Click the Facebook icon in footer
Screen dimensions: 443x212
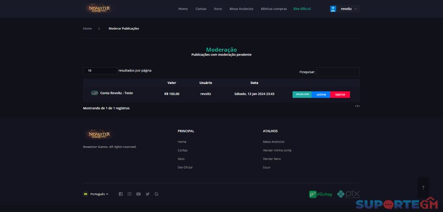[120, 194]
